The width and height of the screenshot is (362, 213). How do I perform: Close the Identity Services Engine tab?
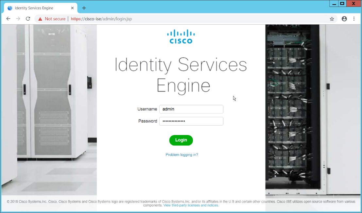click(72, 8)
